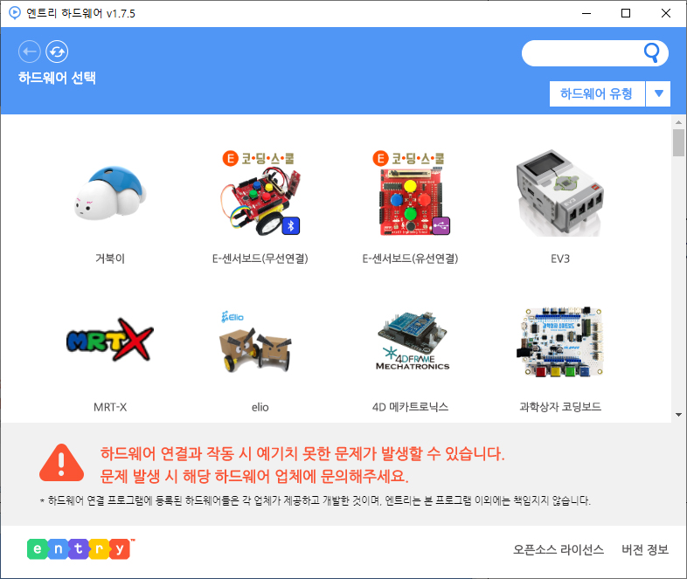Maximize the 엔트리 하드웨어 window
This screenshot has width=687, height=579.
coord(626,14)
